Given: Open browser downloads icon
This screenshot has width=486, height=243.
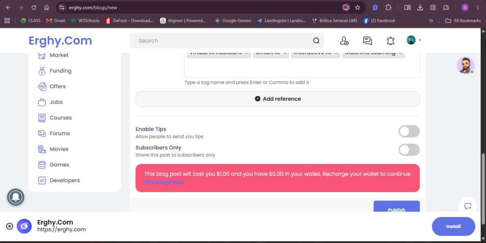Looking at the screenshot, I should pos(420,7).
